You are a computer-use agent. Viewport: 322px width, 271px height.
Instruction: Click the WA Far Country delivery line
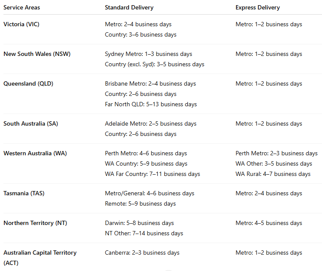(153, 174)
